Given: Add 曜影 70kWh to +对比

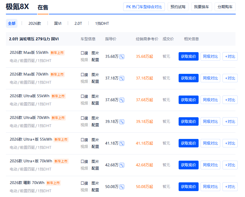Looking at the screenshot, I should click(x=230, y=187).
